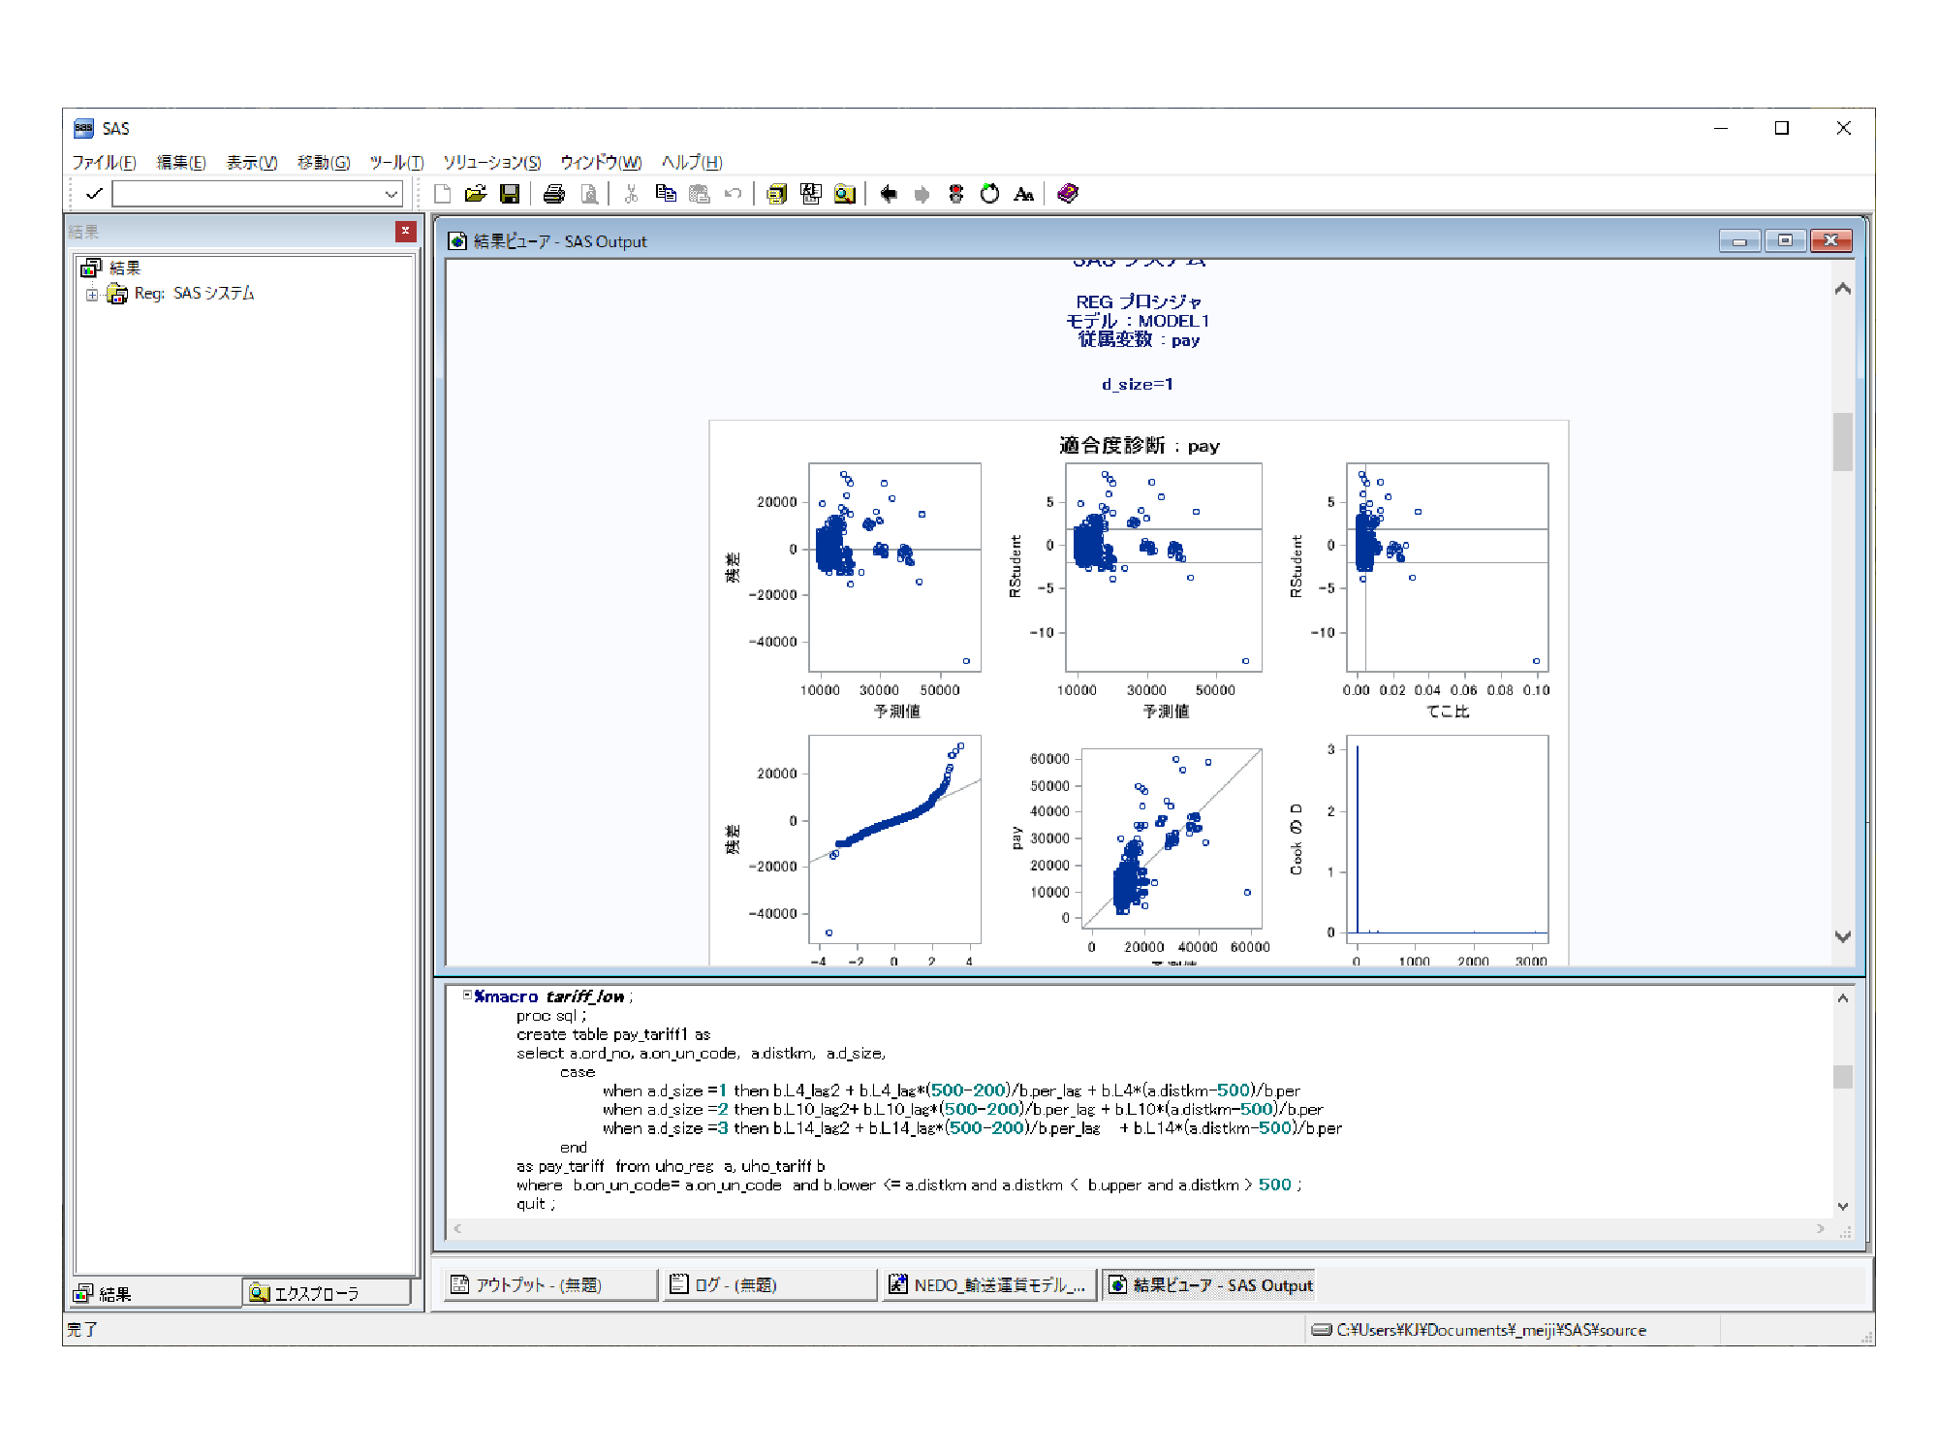
Task: Open the New Library cabinet icon
Action: click(776, 194)
